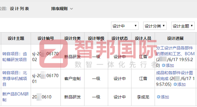The image size is (197, 107).
Task: Click 一级 in the 客户定制 row
Action: tap(96, 79)
